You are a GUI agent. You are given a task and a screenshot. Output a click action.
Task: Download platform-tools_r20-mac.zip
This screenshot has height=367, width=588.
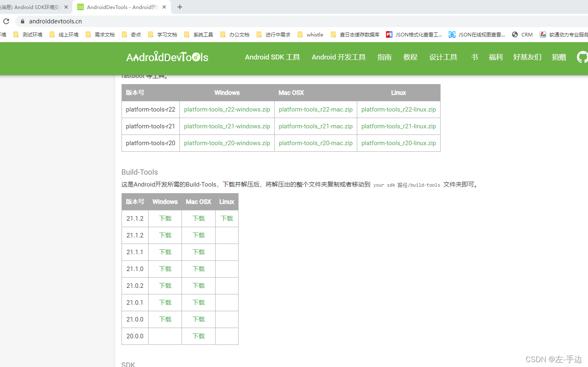[x=316, y=143]
